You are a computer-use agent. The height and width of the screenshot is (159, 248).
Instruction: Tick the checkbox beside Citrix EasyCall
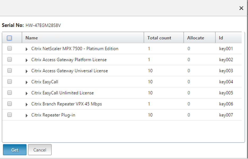(x=10, y=82)
